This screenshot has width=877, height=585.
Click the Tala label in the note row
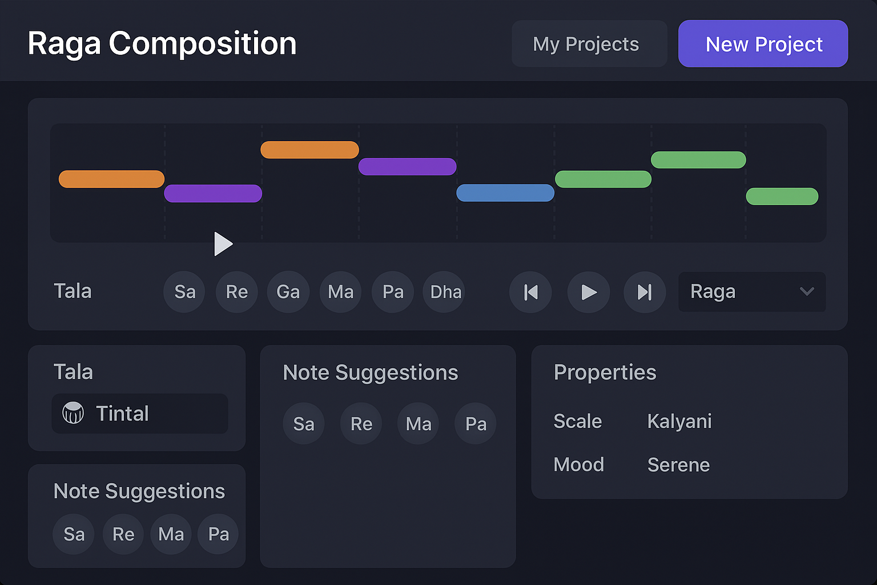(x=73, y=291)
